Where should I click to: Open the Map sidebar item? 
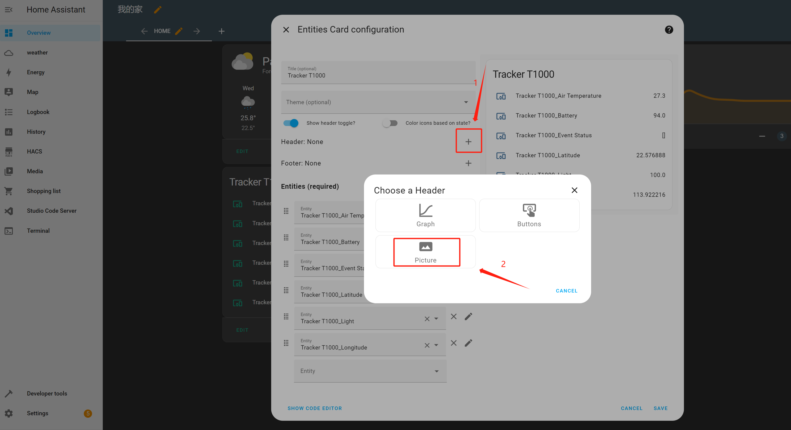[50, 92]
